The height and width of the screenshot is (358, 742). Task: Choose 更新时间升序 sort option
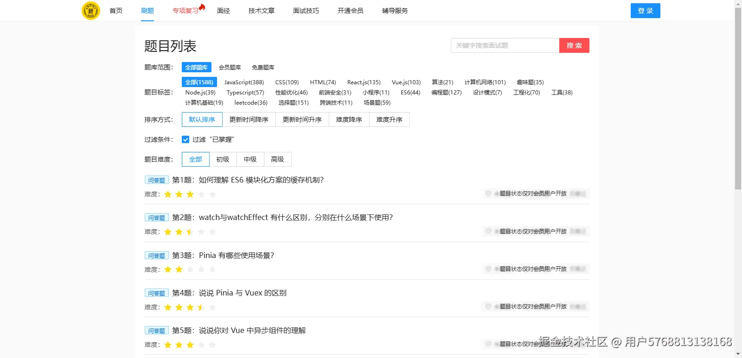click(302, 119)
